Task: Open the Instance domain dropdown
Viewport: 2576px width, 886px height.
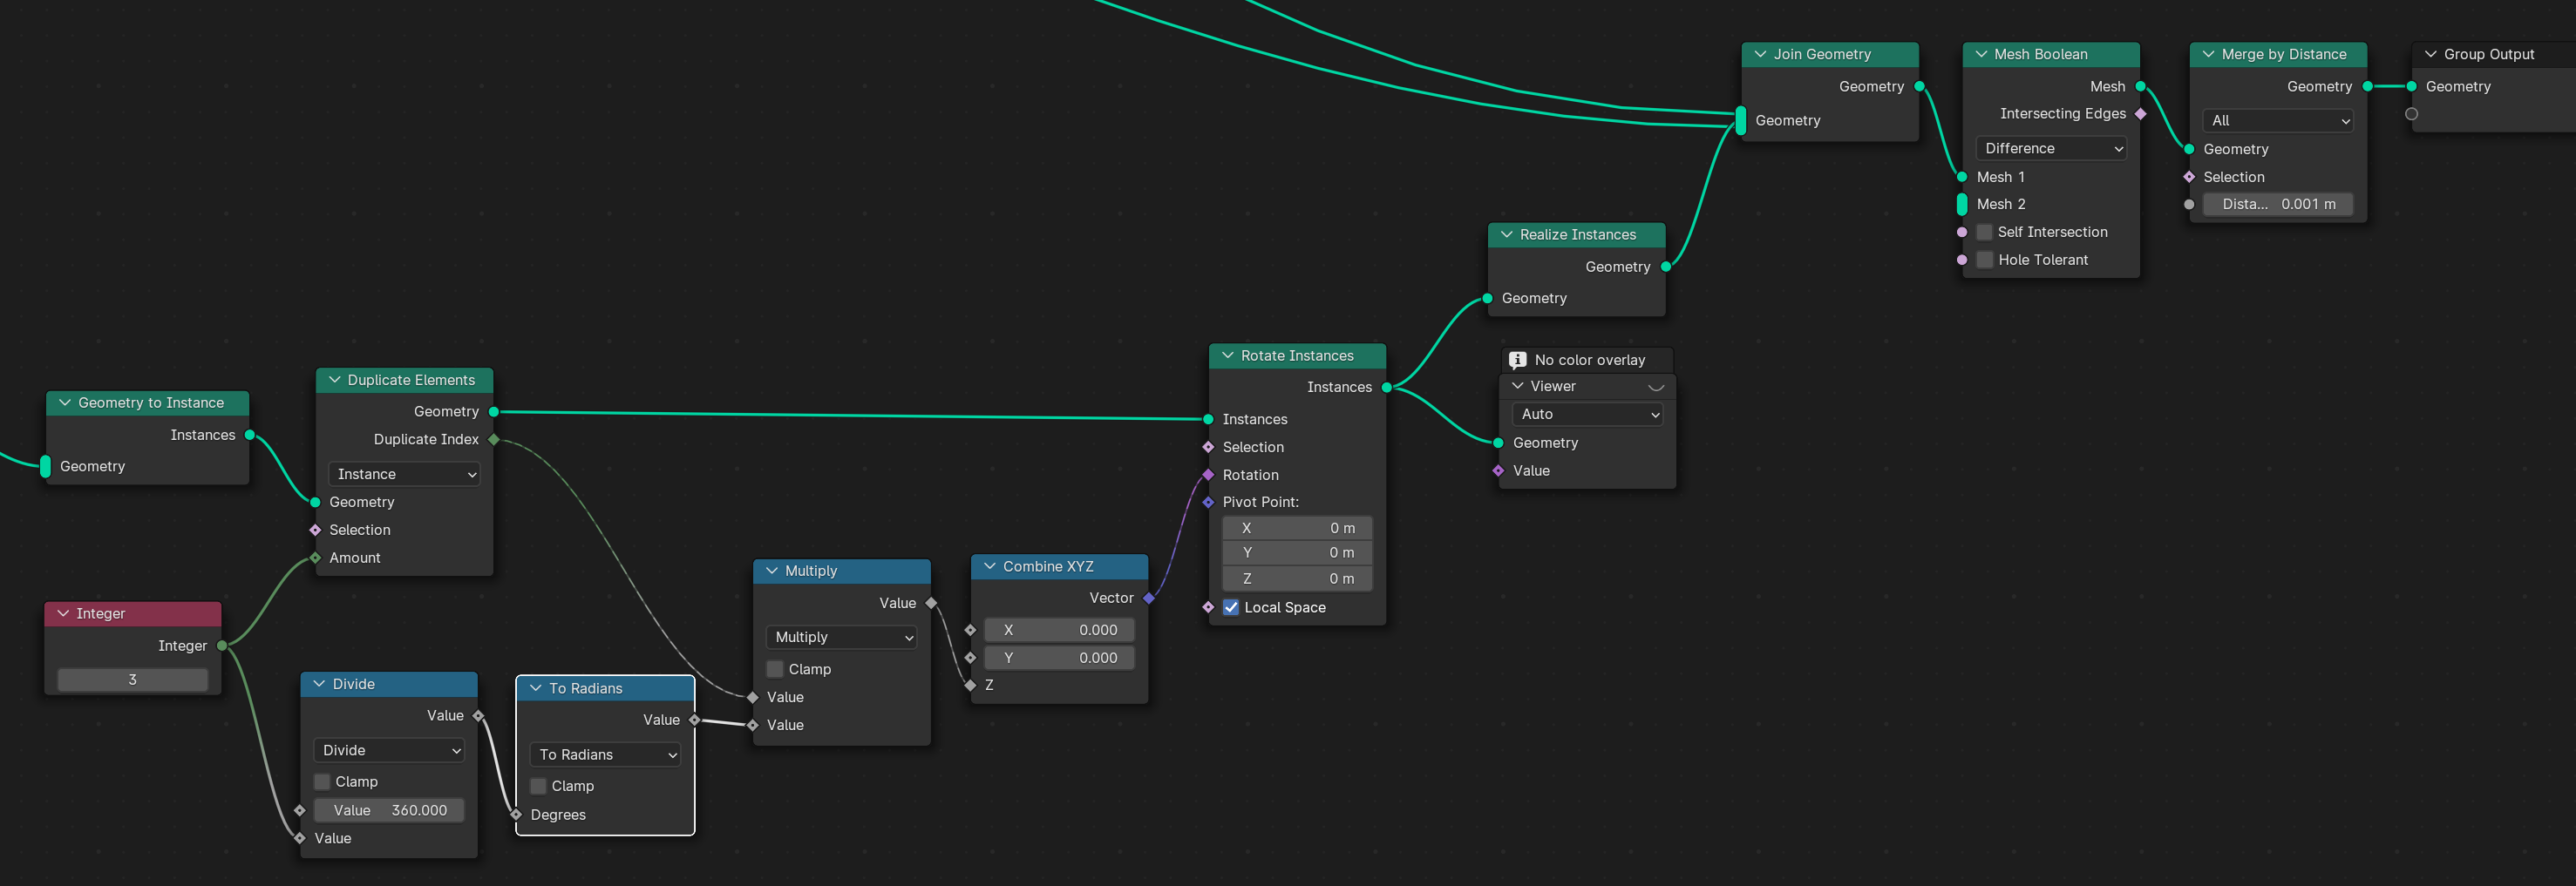Action: [404, 475]
